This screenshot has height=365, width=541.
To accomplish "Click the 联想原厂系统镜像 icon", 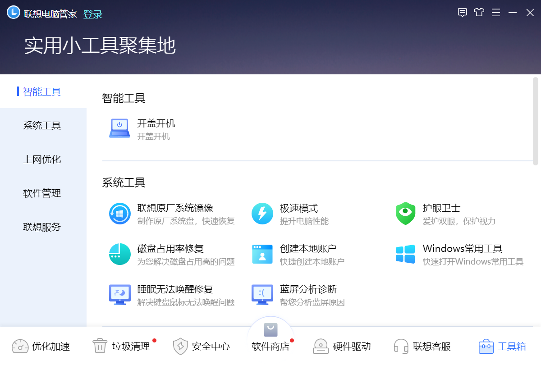I will click(x=120, y=214).
